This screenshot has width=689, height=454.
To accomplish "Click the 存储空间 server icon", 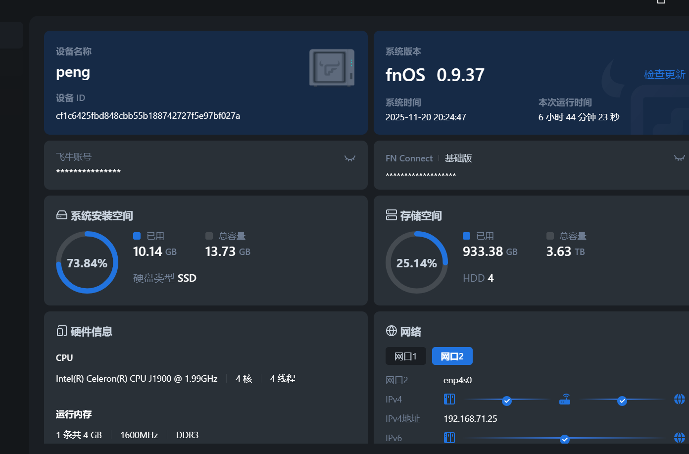I will pos(391,215).
